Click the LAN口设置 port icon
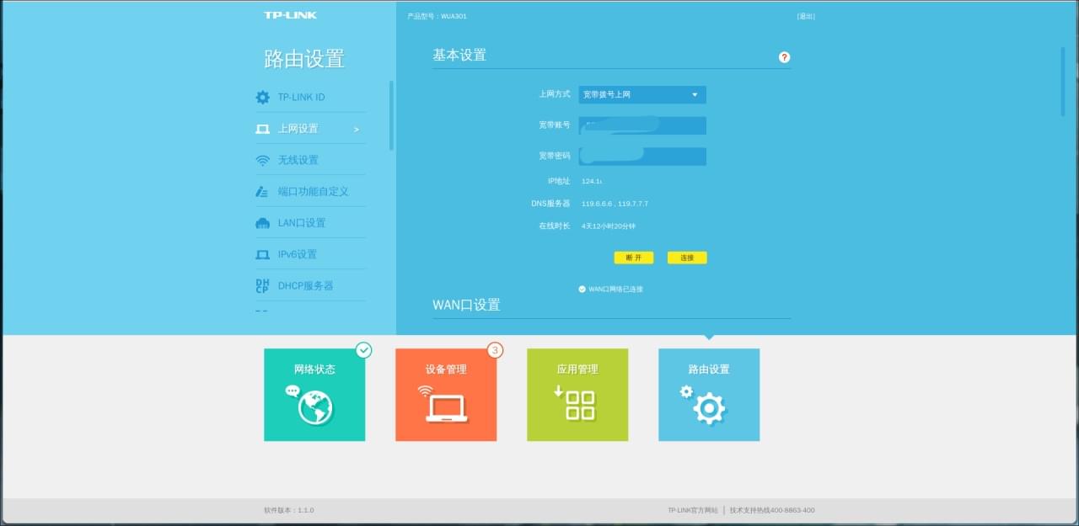The width and height of the screenshot is (1079, 526). [262, 223]
